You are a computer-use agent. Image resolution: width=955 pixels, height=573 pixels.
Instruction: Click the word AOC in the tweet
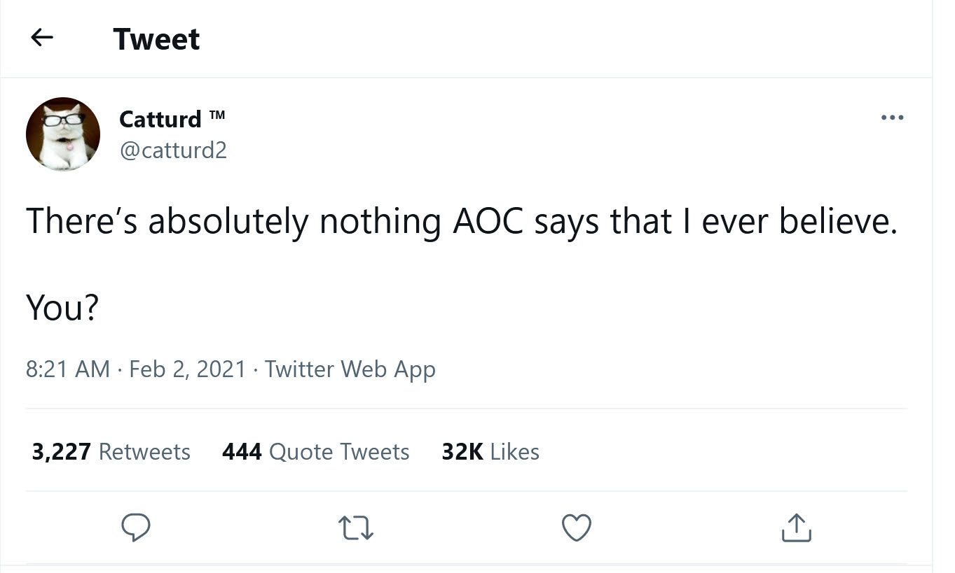[489, 222]
